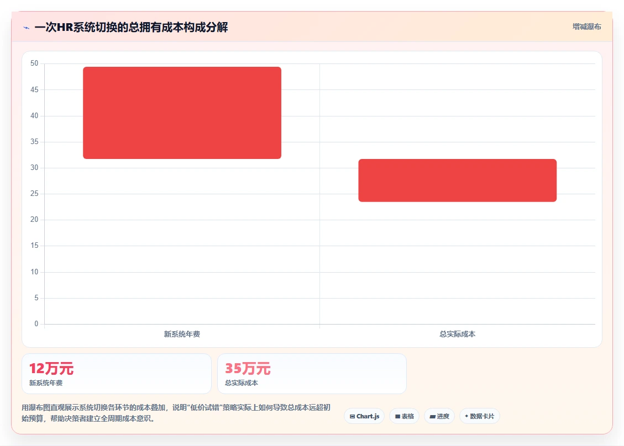Click the red bar for 总实际成本
The image size is (624, 446).
coord(457,180)
